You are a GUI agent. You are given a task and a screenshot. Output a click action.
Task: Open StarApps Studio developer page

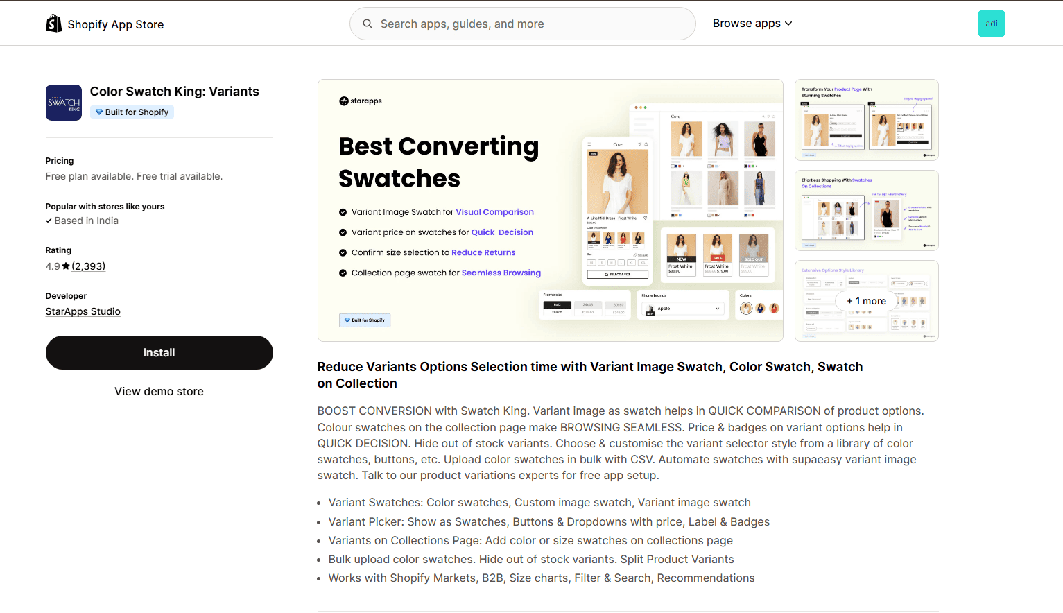[83, 311]
